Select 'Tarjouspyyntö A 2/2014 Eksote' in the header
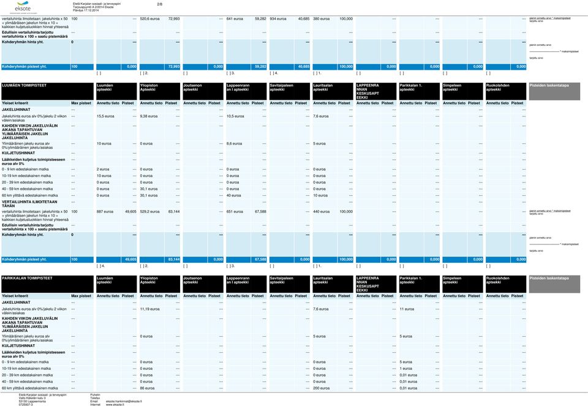This screenshot has width=588, height=406. (x=93, y=7)
